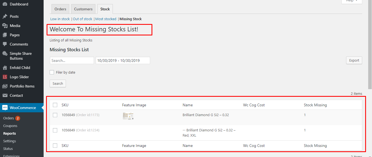View the Out of stock report
This screenshot has width=372, height=157.
coord(83,19)
